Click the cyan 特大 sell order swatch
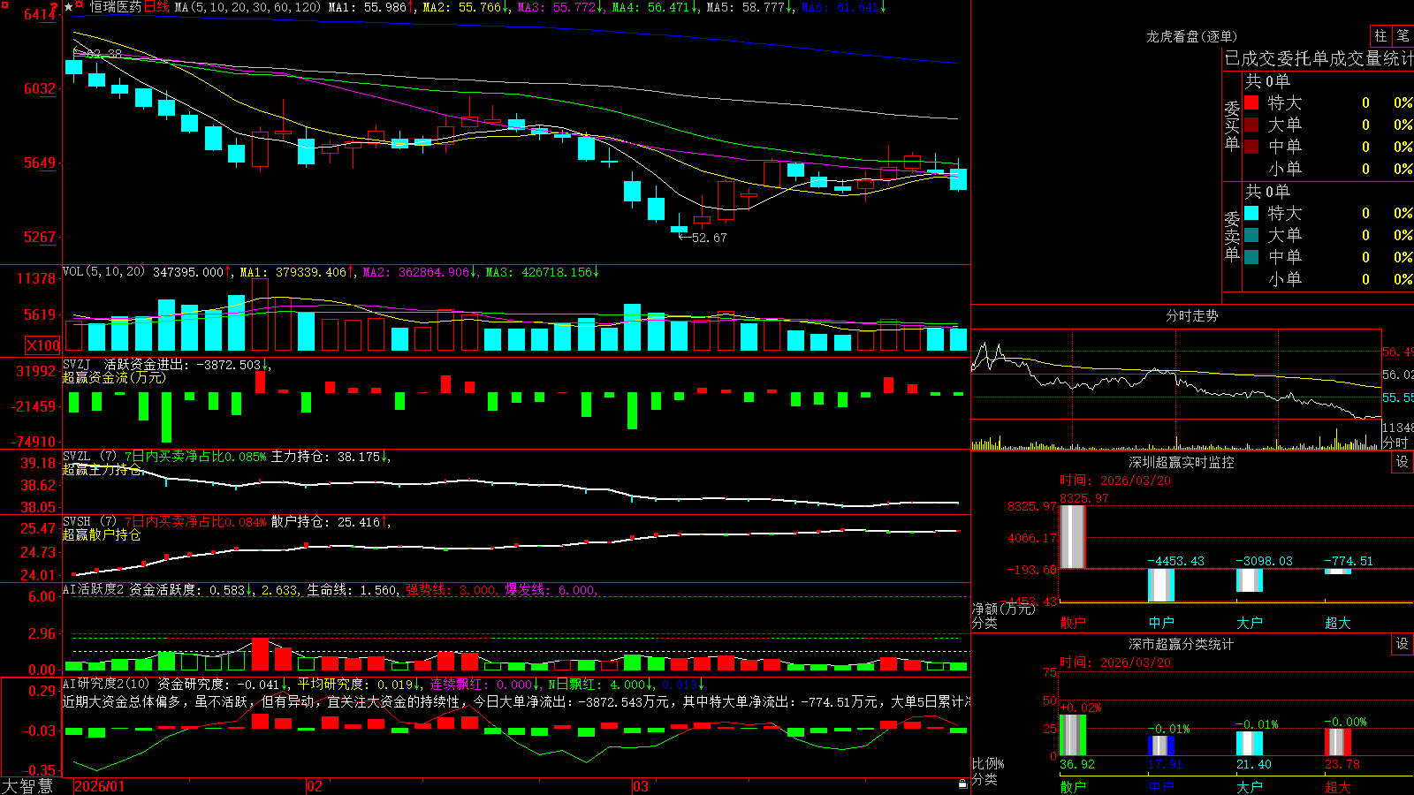Image resolution: width=1414 pixels, height=795 pixels. (1251, 213)
